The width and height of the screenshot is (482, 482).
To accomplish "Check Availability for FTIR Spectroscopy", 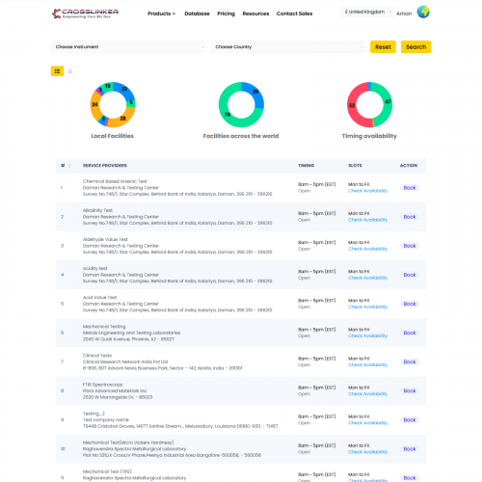I will [x=367, y=394].
